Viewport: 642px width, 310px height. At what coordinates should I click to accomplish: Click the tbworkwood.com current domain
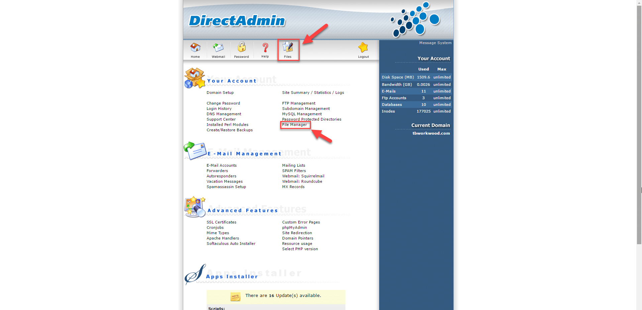[x=431, y=133]
